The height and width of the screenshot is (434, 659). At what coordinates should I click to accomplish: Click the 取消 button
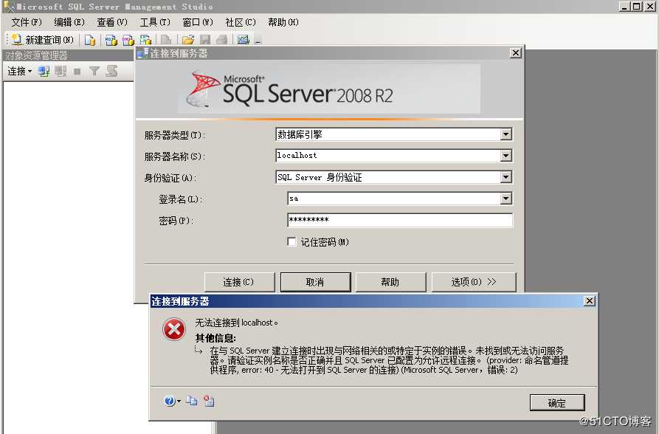point(315,282)
